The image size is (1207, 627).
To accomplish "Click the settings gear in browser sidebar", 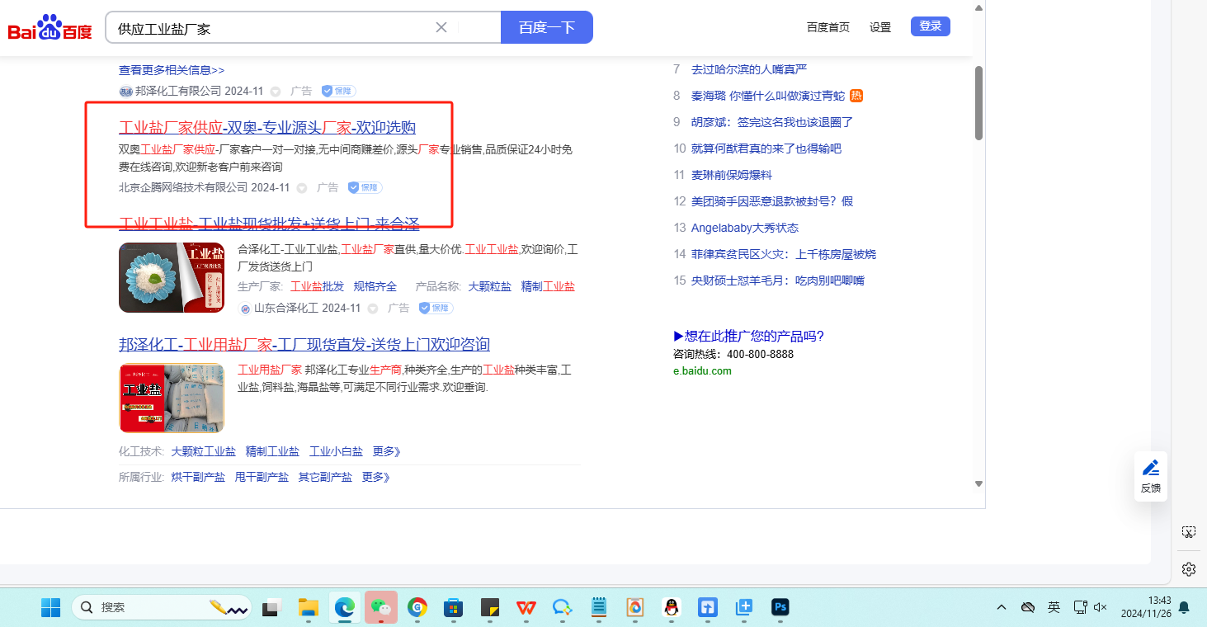I will click(1188, 569).
